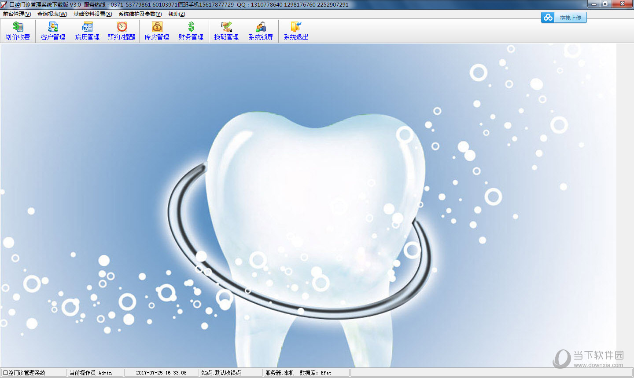Open 换班管理 shift change
The image size is (634, 378).
click(x=226, y=31)
